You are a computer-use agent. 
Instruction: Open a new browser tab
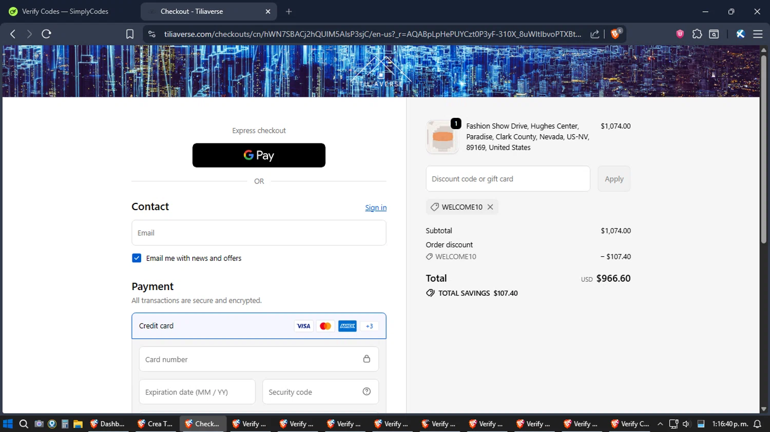click(289, 11)
